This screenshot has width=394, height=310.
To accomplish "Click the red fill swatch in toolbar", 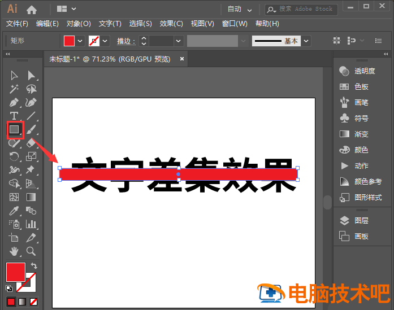I will tap(15, 272).
